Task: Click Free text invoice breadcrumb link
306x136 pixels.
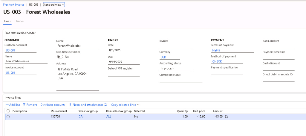Action: pyautogui.click(x=14, y=5)
